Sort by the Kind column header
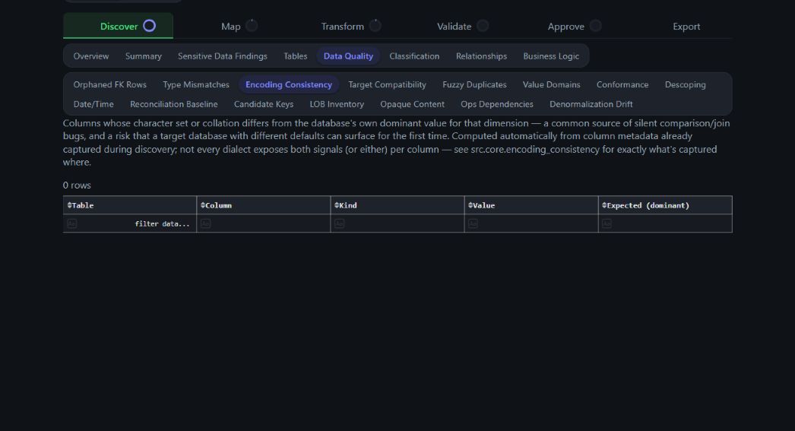795x431 pixels. coord(397,204)
